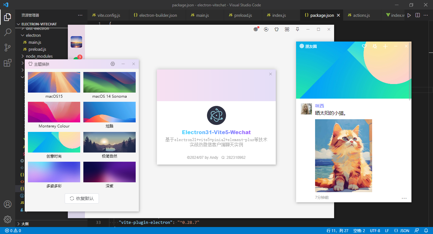Open the cat image in the Moments post
Screen dimensions: 433x234
coord(344,156)
